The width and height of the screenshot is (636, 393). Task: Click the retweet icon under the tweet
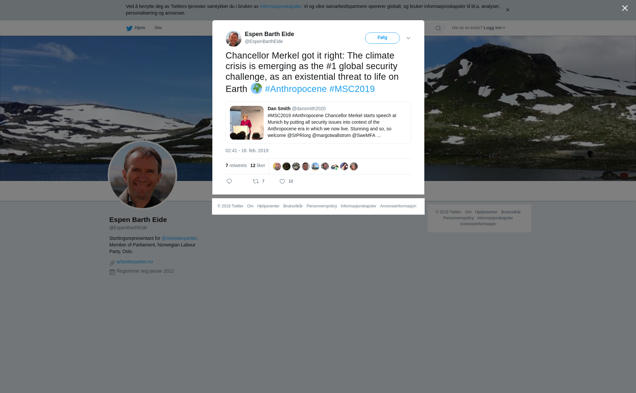pos(256,181)
